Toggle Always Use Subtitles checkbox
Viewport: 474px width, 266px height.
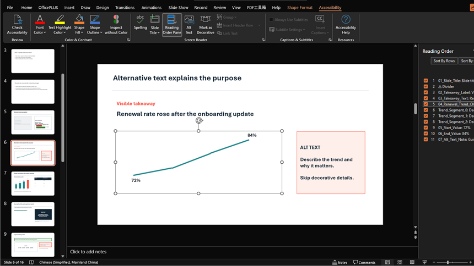coord(271,20)
